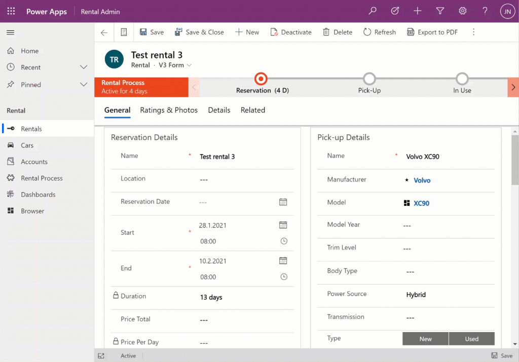Switch to the Ratings & Photos tab
The height and width of the screenshot is (362, 519).
tap(169, 110)
